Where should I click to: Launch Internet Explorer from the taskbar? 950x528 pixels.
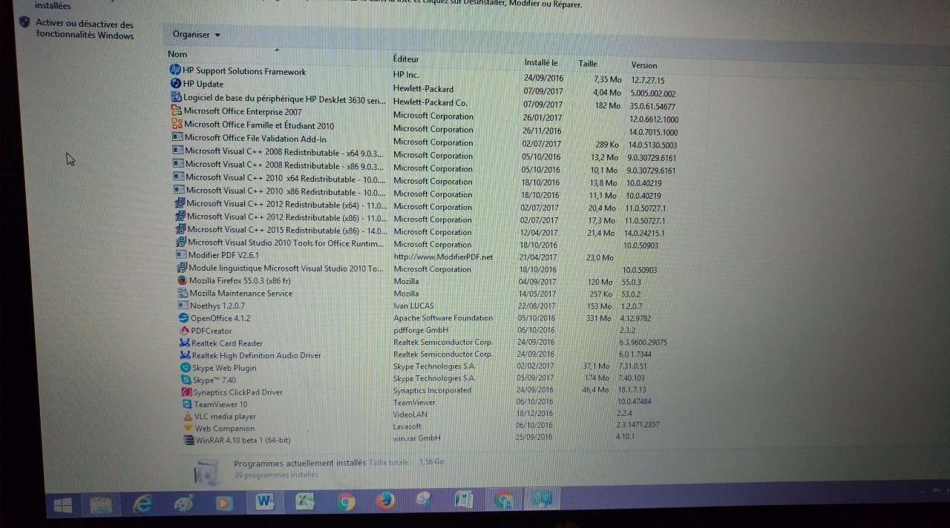[x=142, y=504]
